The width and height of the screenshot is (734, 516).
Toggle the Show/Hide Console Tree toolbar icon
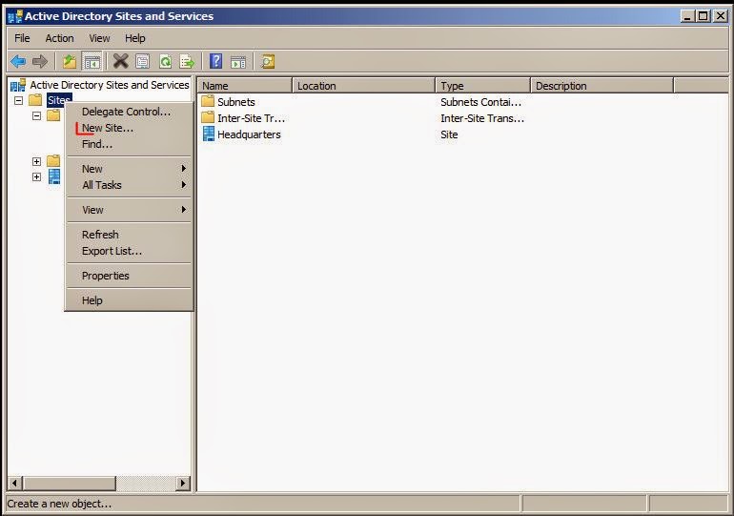(92, 61)
